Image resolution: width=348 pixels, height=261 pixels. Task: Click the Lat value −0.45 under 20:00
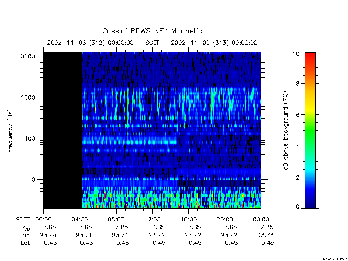coord(229,243)
